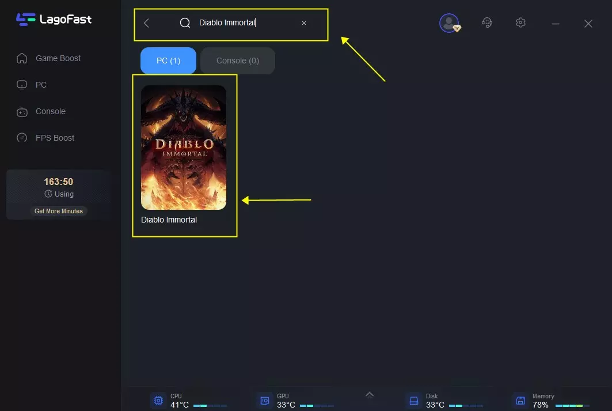Close the LagoFast window
Screen dimensions: 612x411
point(588,24)
